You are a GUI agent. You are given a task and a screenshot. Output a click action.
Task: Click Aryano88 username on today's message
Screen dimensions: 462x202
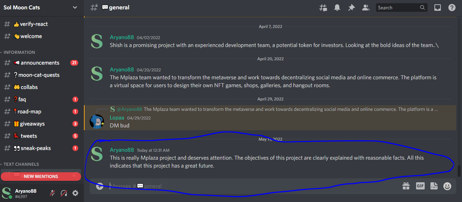122,150
